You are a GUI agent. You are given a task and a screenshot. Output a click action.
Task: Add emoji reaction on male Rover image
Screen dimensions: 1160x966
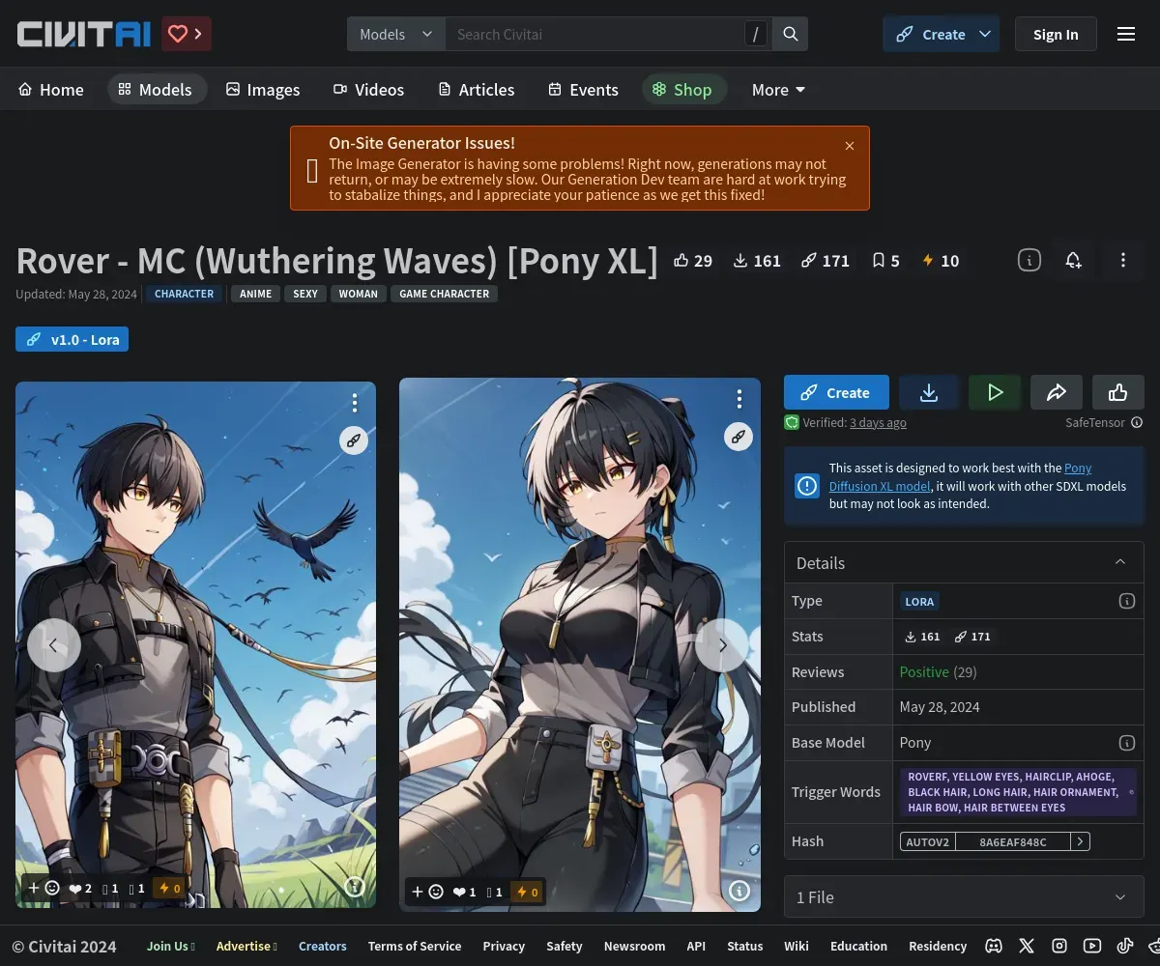point(43,888)
